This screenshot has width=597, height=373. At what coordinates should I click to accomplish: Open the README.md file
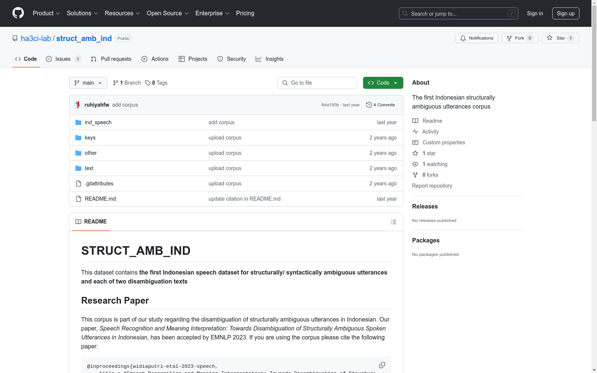click(x=100, y=199)
